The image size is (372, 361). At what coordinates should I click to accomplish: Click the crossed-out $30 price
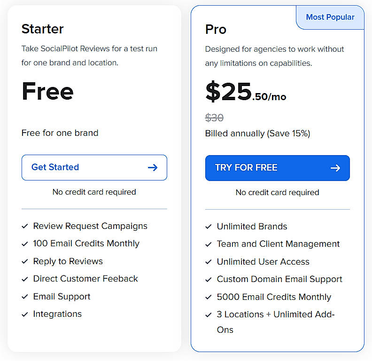click(214, 118)
